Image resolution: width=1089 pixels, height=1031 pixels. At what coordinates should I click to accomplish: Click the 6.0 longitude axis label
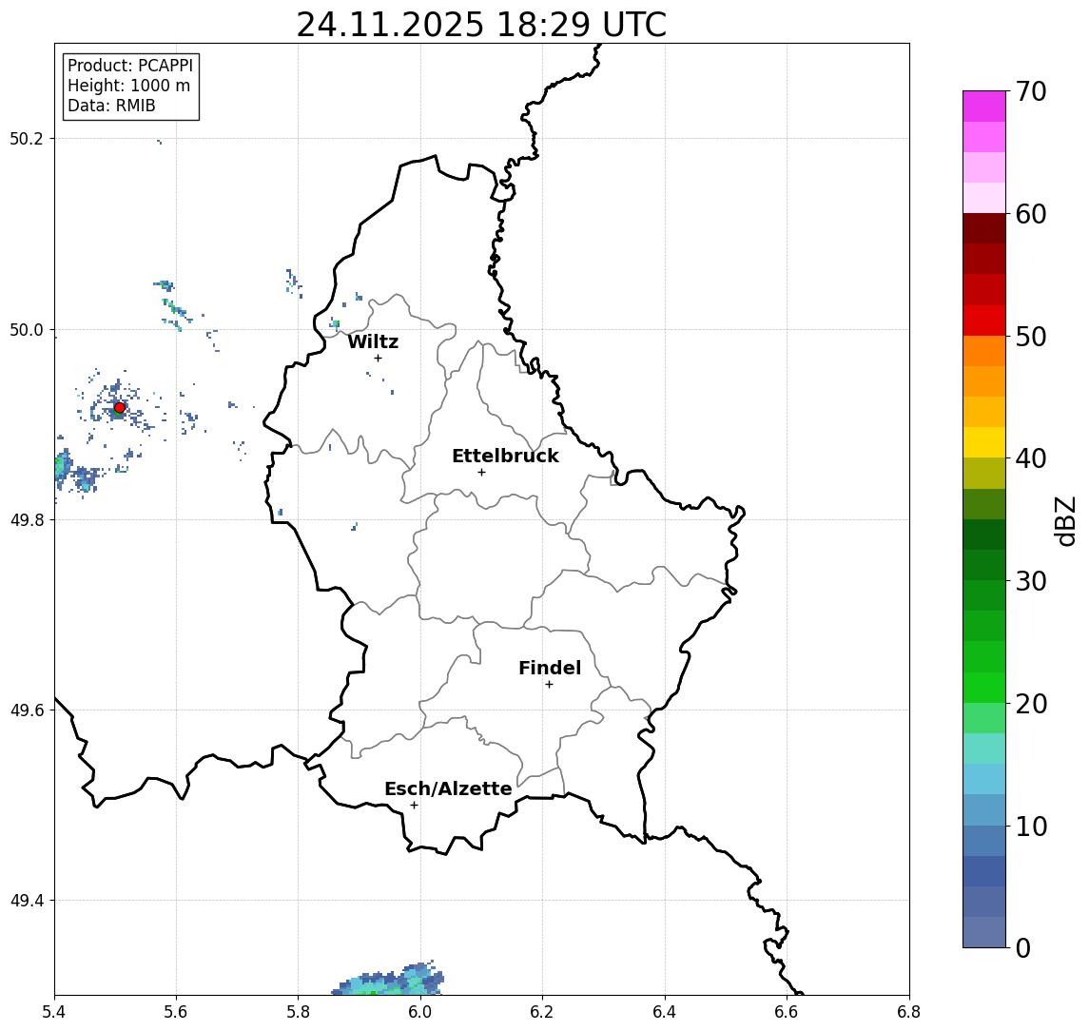(x=420, y=1012)
